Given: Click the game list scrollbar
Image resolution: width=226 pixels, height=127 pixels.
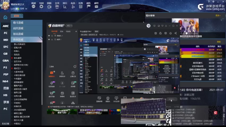Looking at the screenshot, I should tap(42, 73).
